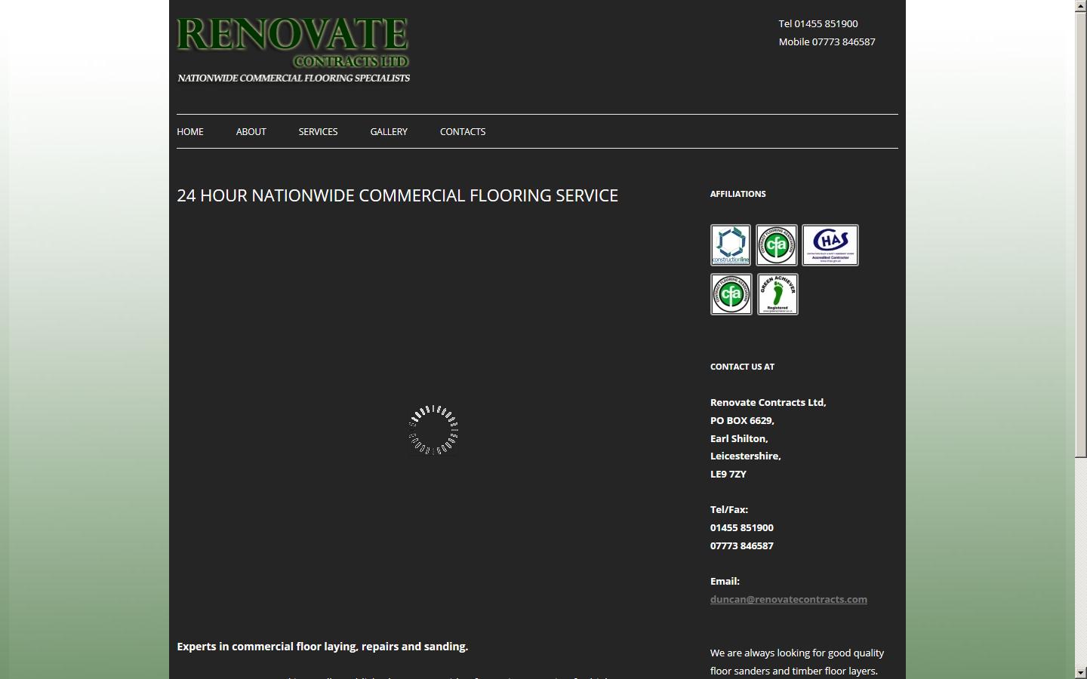
Task: Click the CFA logo beside Green Achiever
Action: point(731,294)
